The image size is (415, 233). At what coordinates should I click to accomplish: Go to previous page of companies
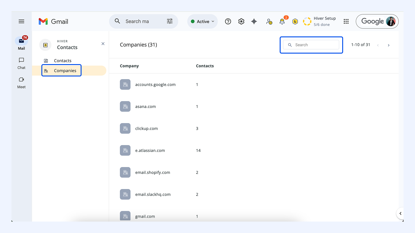pyautogui.click(x=378, y=45)
